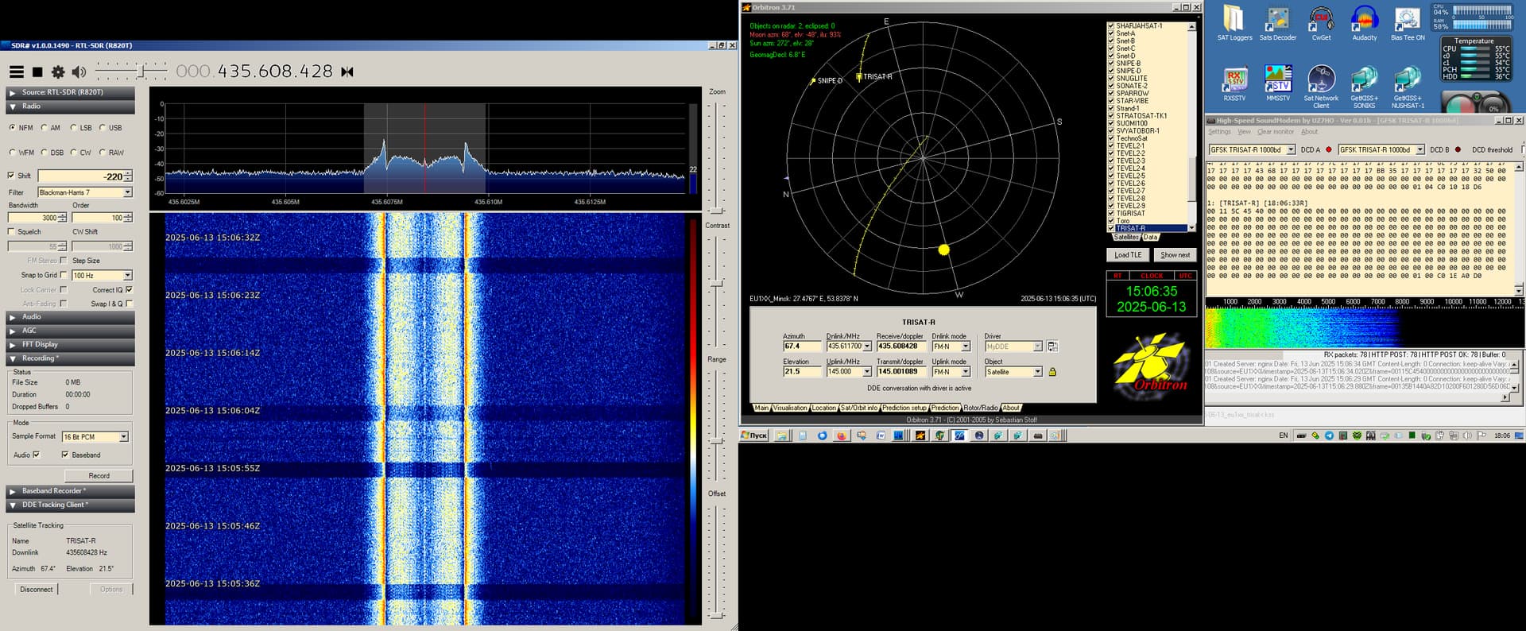Open Orbitron Sat/Orbit info tab

[859, 408]
